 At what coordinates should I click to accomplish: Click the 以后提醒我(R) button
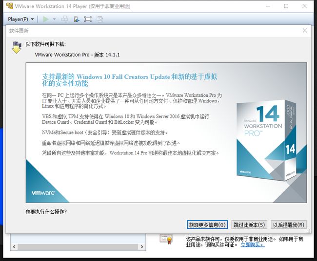tap(289, 224)
